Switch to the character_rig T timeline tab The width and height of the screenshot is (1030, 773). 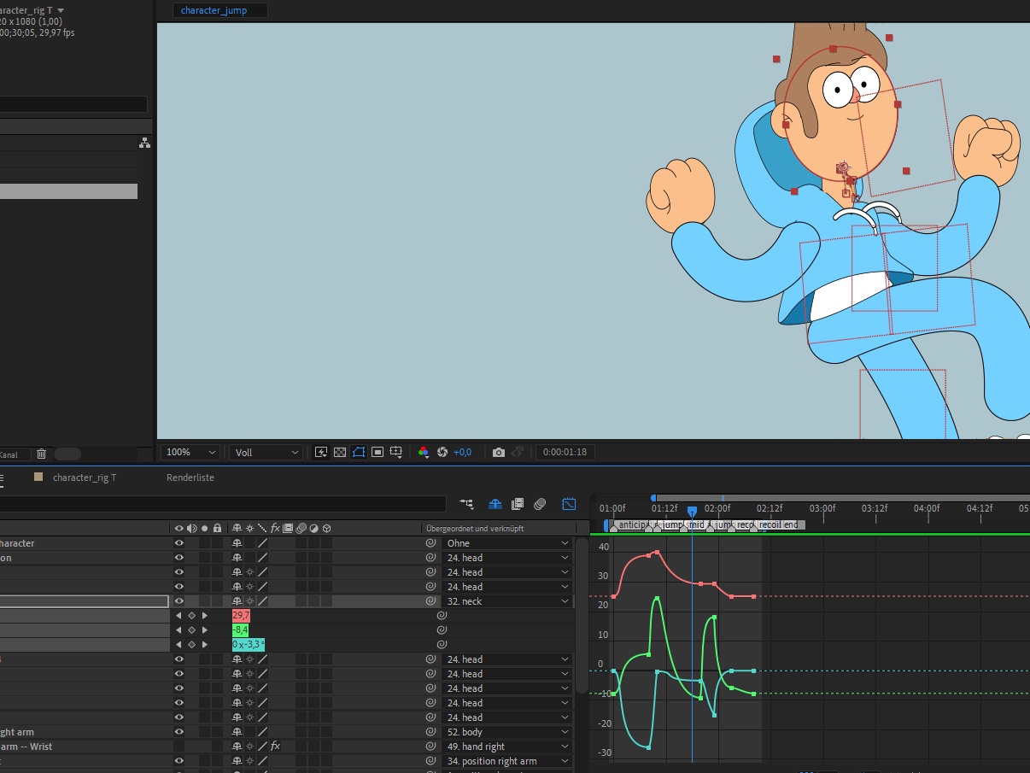(x=85, y=477)
